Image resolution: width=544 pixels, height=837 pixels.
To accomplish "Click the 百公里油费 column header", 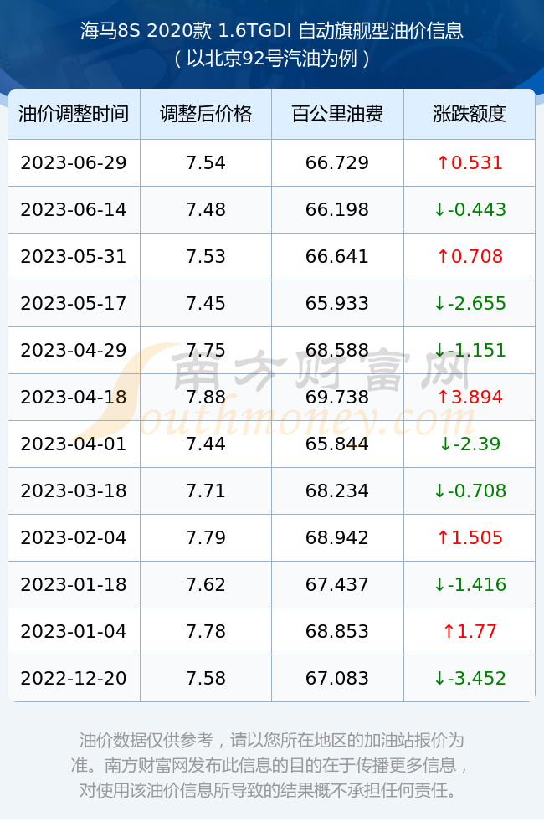I will pos(337,114).
